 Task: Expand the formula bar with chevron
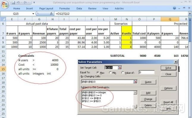(190, 13)
